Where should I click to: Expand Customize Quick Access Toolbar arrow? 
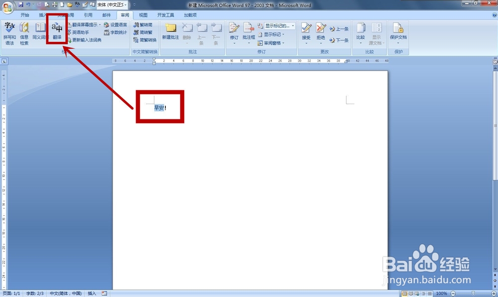[x=134, y=5]
